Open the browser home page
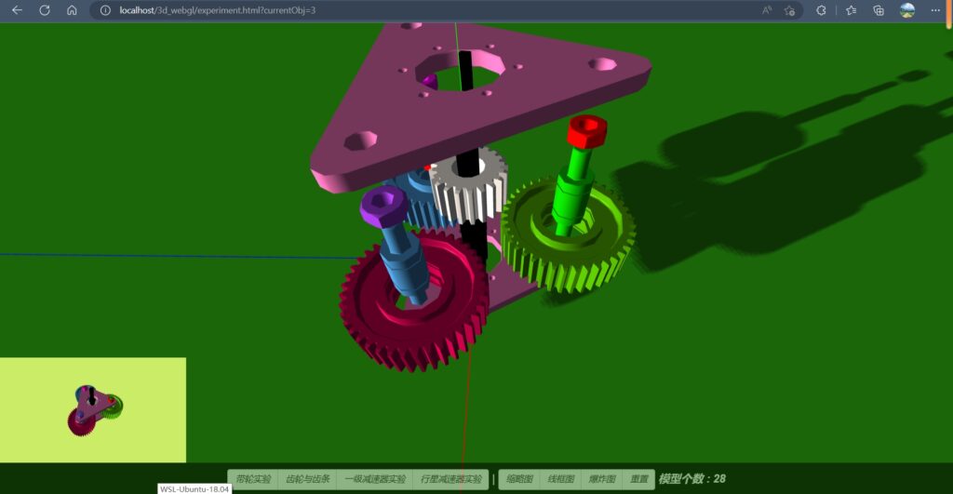 72,10
